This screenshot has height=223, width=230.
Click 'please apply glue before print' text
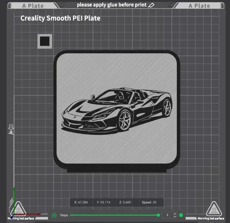[112, 5]
